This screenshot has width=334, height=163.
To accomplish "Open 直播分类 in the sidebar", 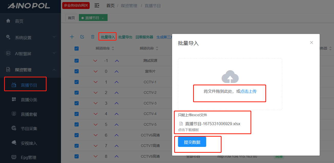I will [29, 100].
